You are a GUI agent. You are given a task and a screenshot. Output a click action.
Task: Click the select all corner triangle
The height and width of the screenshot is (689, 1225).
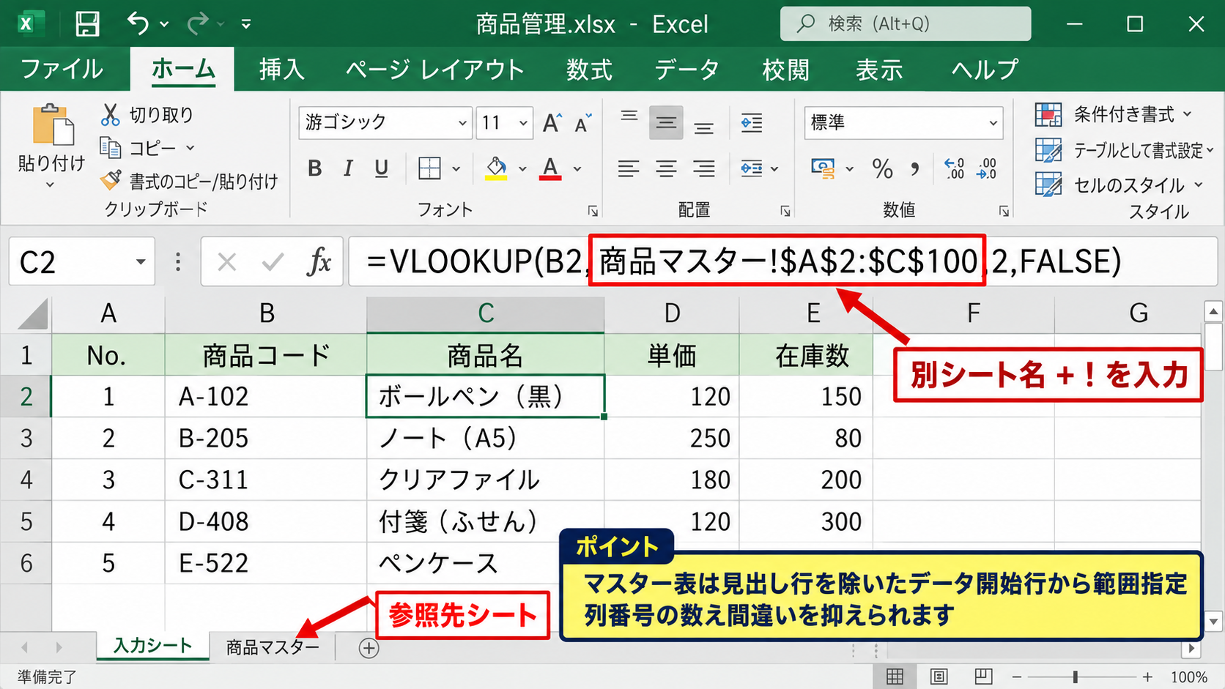(32, 313)
